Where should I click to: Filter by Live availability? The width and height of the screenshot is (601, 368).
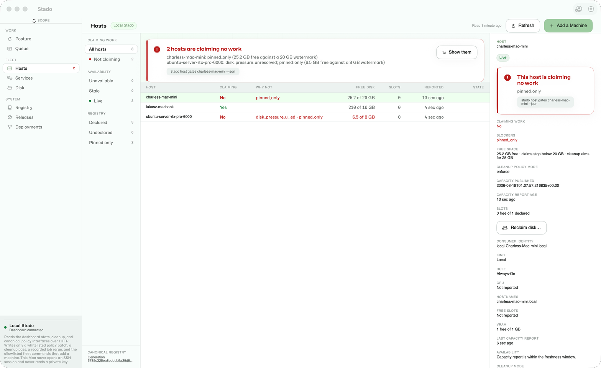pyautogui.click(x=111, y=101)
